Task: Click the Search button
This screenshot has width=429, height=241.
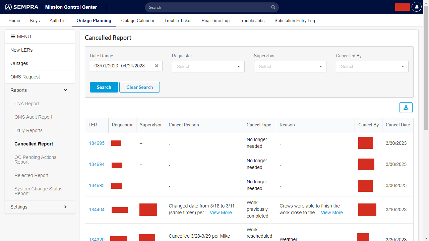Action: click(104, 87)
